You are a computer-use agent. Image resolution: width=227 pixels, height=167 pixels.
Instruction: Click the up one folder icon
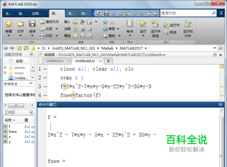coord(19,48)
